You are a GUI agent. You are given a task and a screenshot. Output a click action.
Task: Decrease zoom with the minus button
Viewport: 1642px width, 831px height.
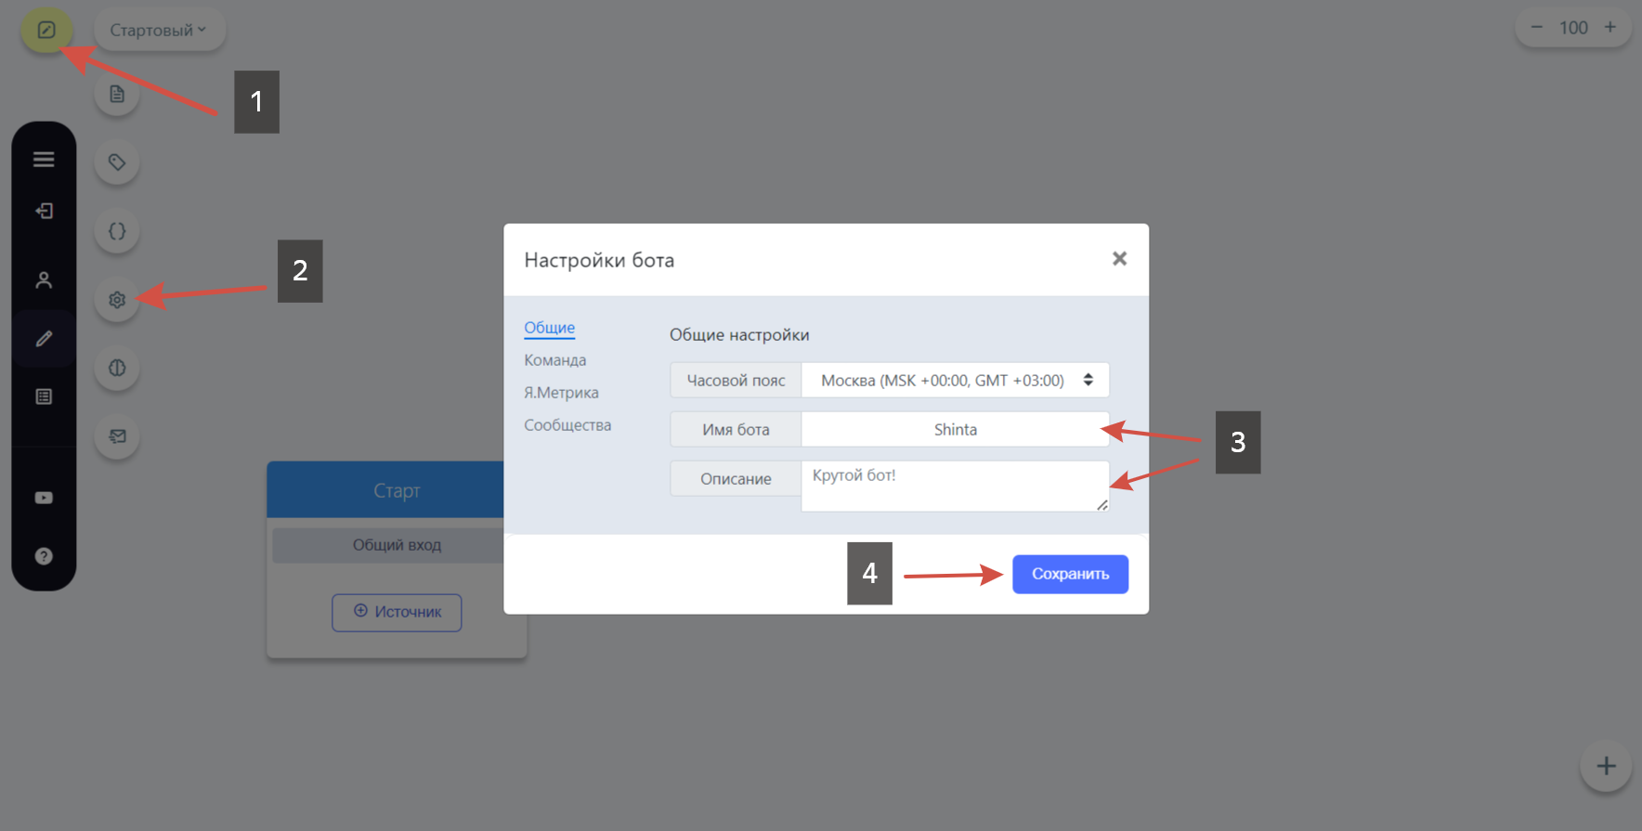1537,28
